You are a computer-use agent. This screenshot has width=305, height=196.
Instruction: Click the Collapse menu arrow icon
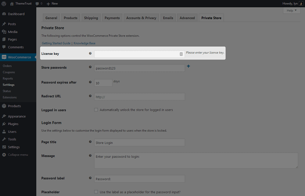(4, 155)
